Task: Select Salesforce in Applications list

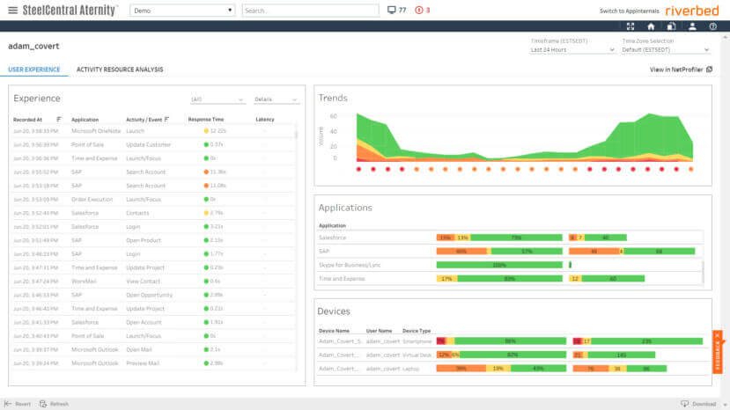Action: point(332,238)
